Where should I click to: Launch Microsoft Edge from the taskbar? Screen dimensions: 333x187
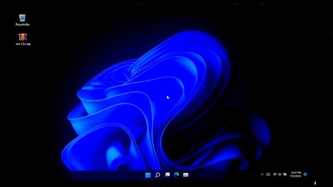(x=176, y=175)
